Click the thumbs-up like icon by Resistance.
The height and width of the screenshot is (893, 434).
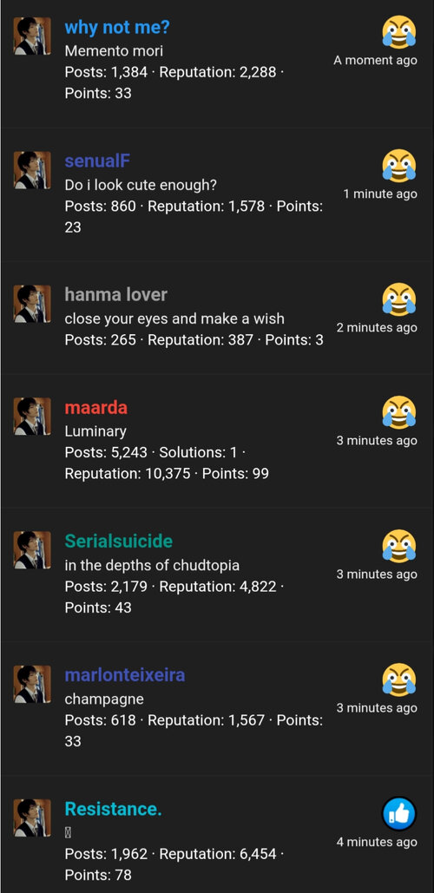coord(398,814)
